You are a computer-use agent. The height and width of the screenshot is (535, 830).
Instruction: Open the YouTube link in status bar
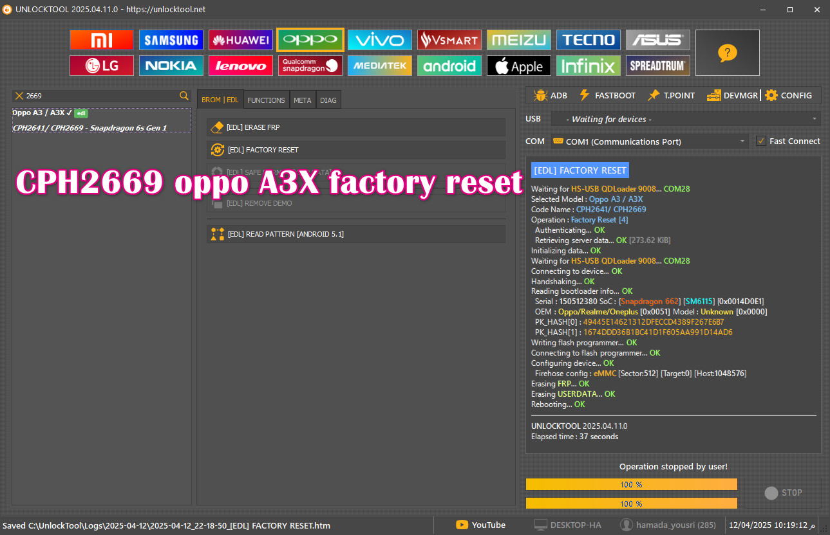[x=480, y=525]
